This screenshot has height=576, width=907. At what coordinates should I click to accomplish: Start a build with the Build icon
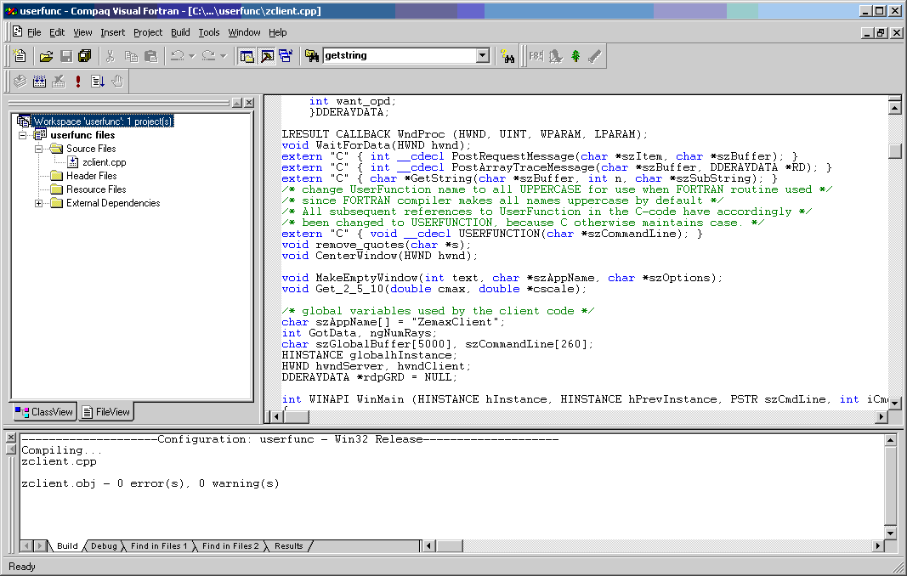click(39, 81)
